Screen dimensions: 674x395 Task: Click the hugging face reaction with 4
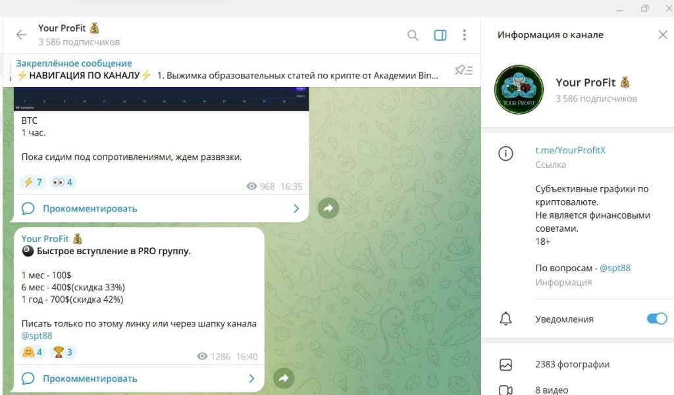pos(33,352)
